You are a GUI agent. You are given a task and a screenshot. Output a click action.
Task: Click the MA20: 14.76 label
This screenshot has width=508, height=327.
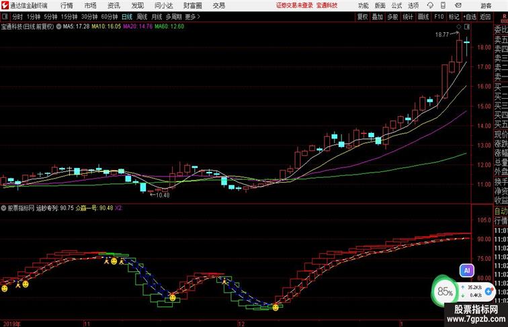point(138,27)
